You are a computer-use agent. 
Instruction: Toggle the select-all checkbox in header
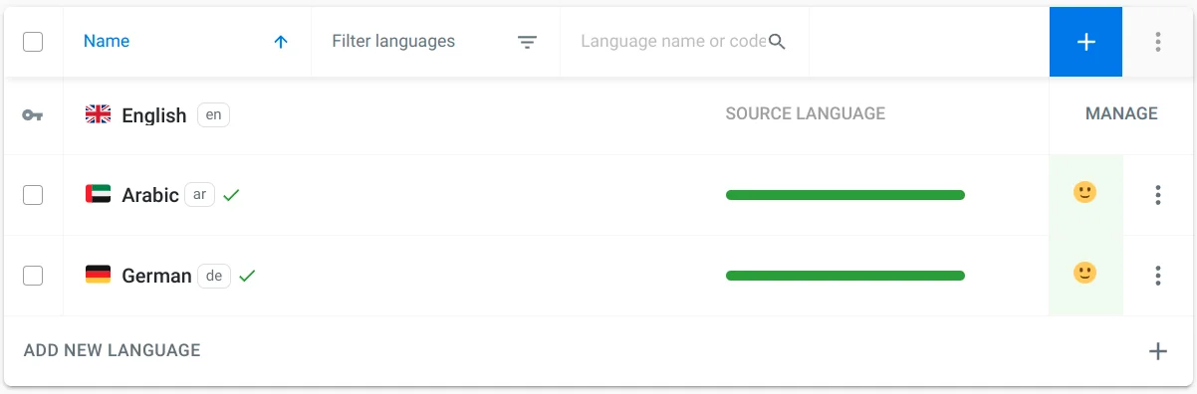click(x=33, y=42)
